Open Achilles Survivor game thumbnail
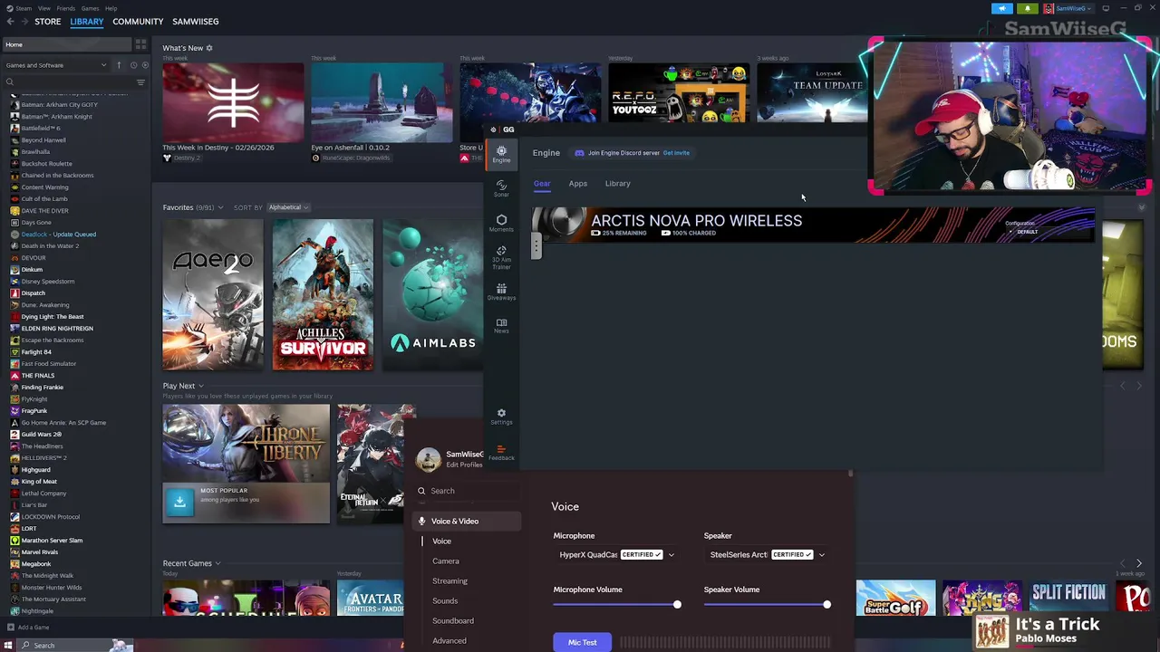The image size is (1160, 652). click(x=323, y=294)
